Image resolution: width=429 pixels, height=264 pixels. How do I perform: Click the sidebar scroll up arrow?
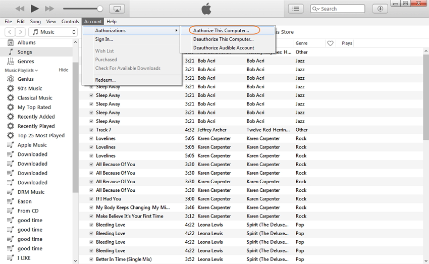[76, 42]
